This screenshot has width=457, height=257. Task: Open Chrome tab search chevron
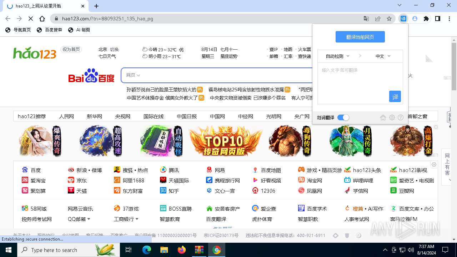click(400, 5)
